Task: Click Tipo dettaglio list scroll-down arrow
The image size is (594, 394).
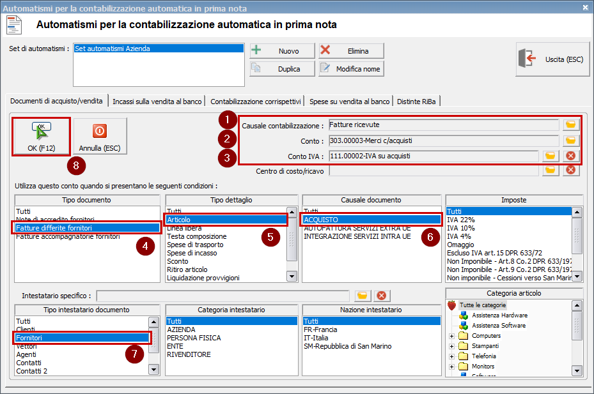Action: (292, 277)
